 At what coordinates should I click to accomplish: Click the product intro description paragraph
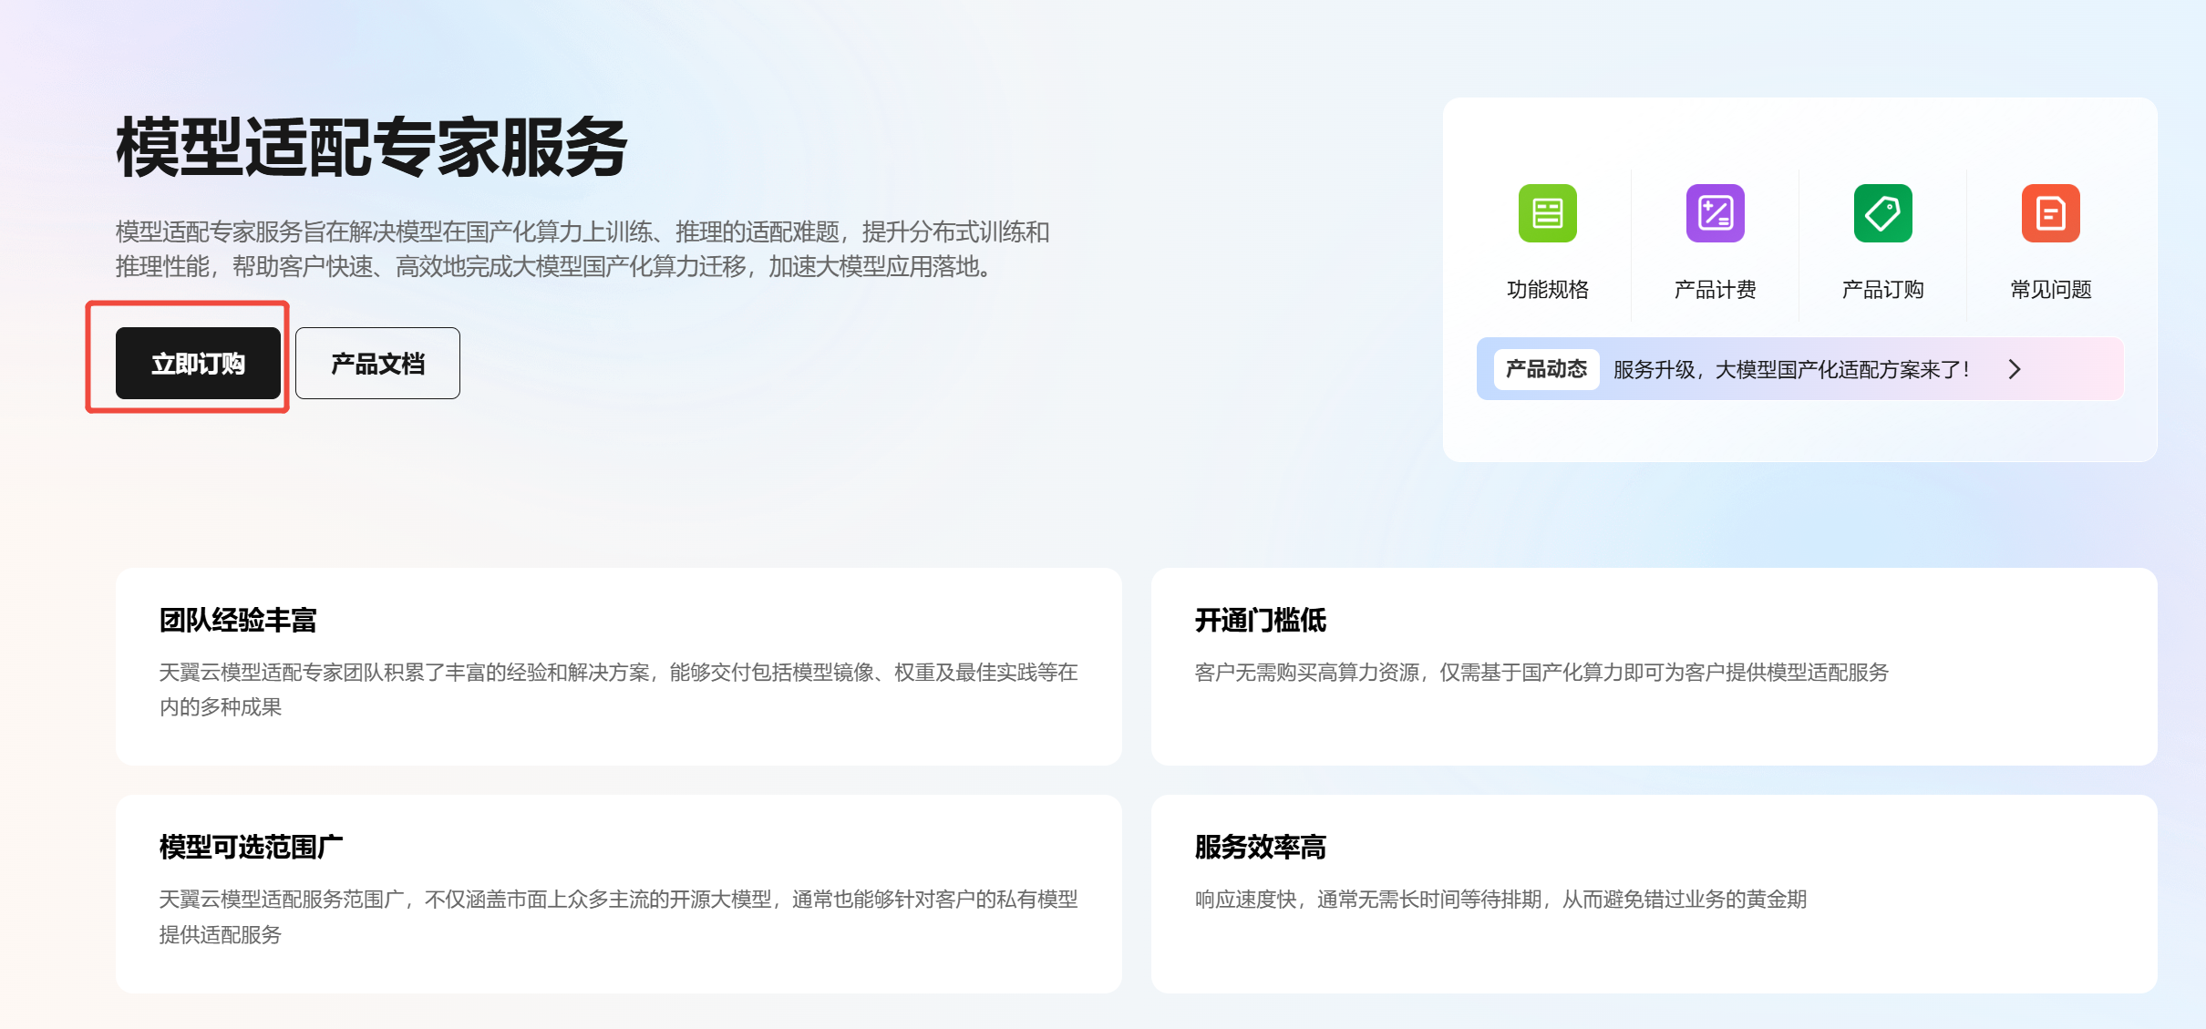tap(582, 249)
